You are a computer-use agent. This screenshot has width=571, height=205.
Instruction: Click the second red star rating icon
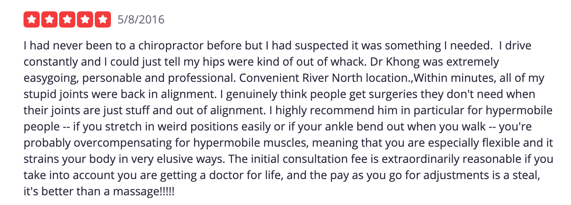pyautogui.click(x=49, y=20)
